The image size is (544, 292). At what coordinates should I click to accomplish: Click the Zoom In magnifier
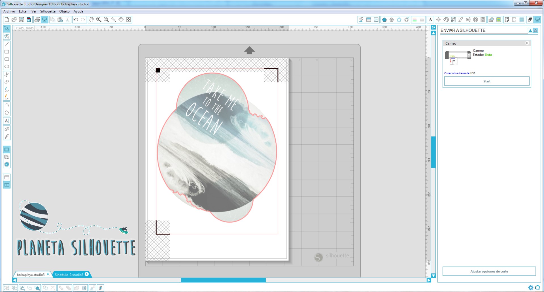click(x=99, y=20)
